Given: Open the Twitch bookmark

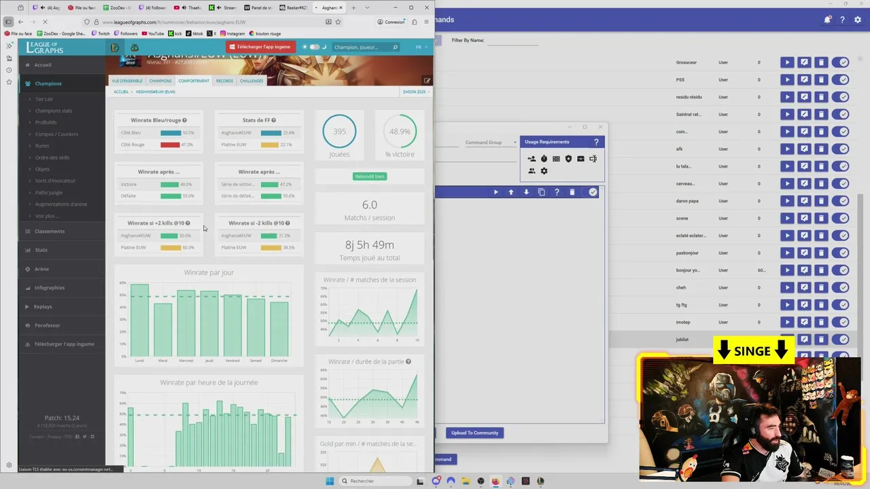Looking at the screenshot, I should [x=100, y=33].
